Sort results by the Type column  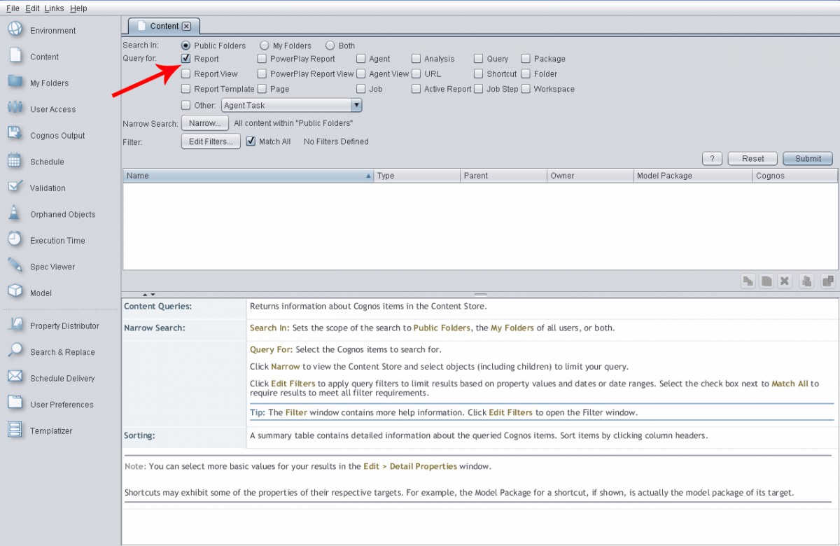pyautogui.click(x=417, y=176)
